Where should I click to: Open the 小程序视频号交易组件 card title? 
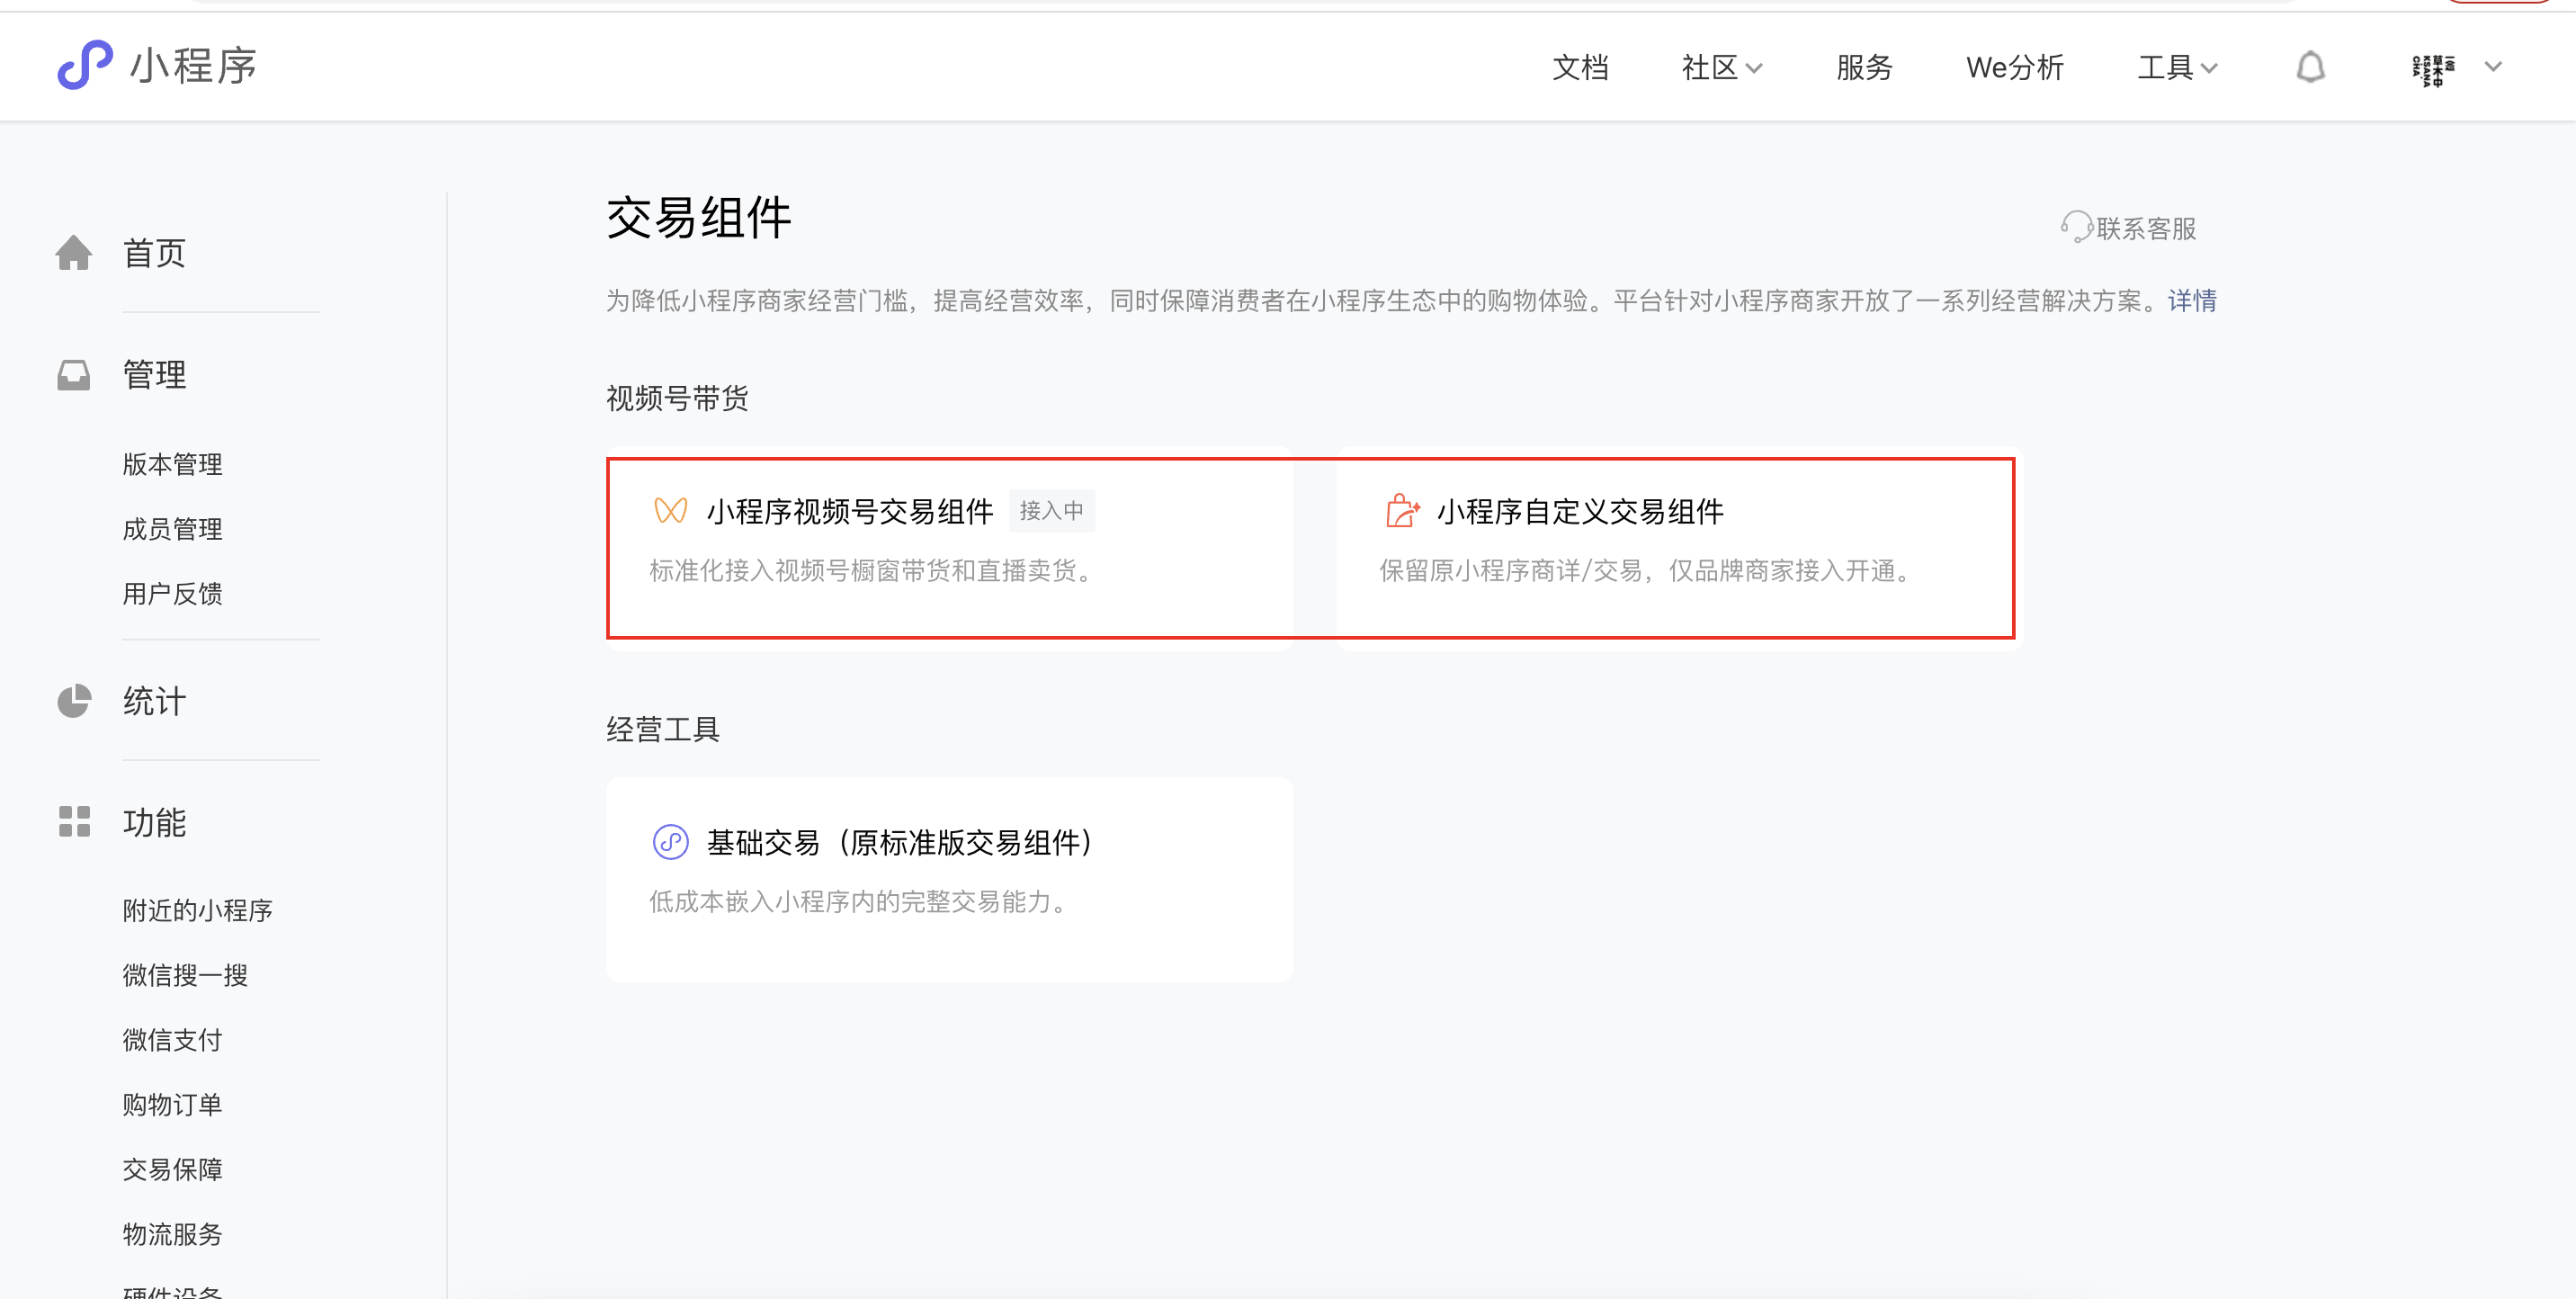[850, 512]
